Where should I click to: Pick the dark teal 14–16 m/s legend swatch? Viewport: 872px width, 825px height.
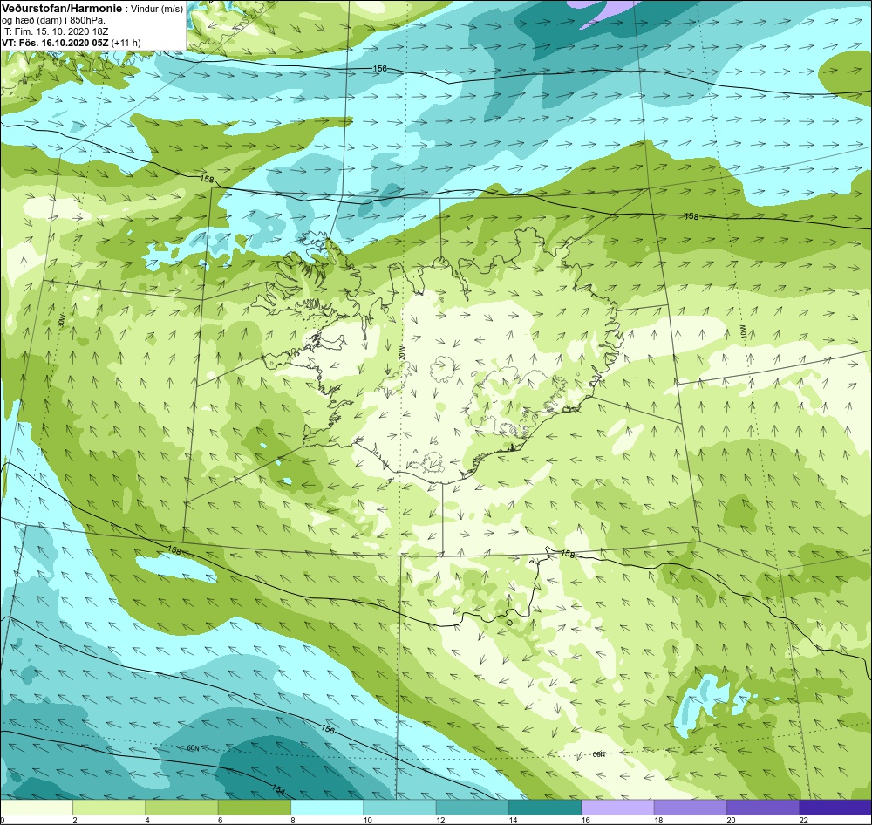545,807
